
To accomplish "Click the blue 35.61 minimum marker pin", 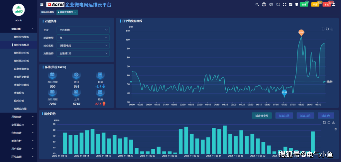I will (x=284, y=93).
